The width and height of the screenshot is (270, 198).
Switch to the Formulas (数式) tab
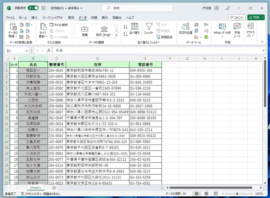click(x=71, y=18)
